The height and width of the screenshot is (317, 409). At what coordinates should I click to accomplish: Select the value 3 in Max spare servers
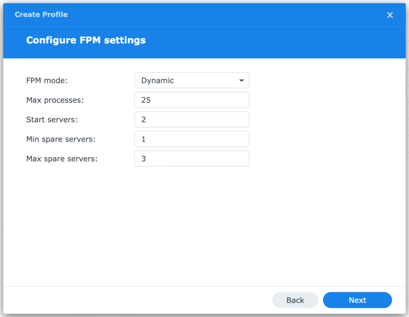(145, 158)
